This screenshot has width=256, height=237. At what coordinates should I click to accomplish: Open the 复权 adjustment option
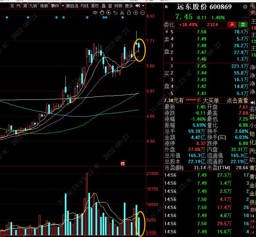(x=95, y=6)
